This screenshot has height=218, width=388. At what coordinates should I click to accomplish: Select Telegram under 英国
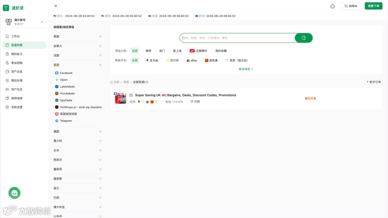(x=63, y=121)
